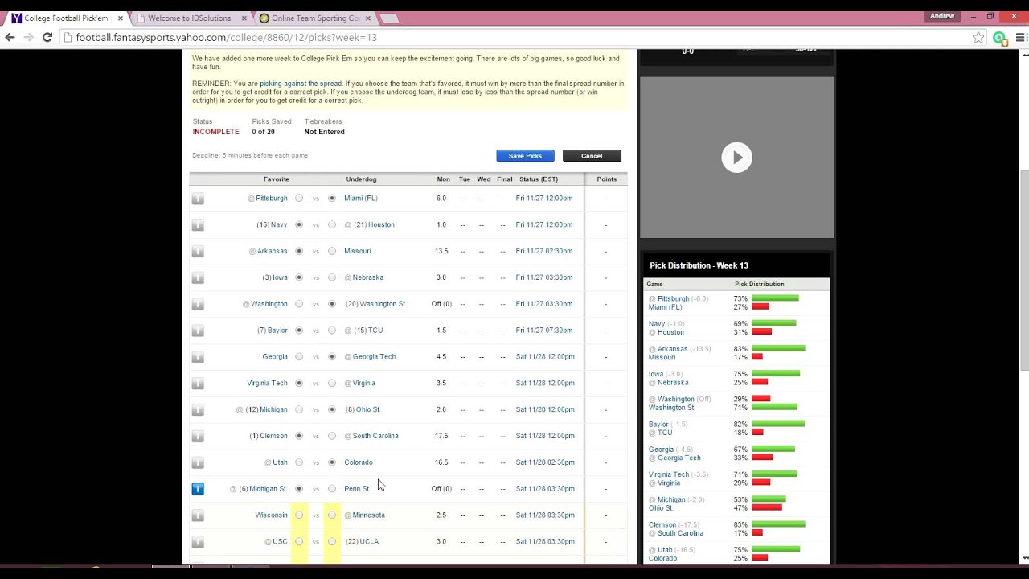The height and width of the screenshot is (579, 1029).
Task: Select College Football Pick'em tab
Action: pos(64,18)
